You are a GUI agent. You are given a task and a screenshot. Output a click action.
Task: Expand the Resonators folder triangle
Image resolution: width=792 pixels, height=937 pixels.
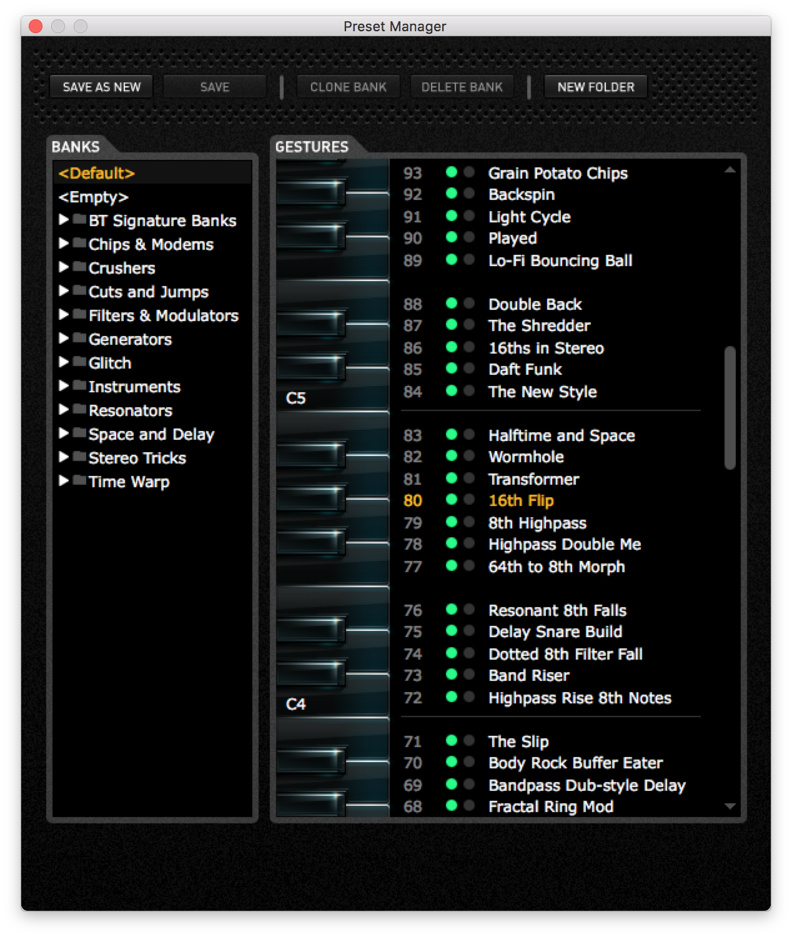64,410
